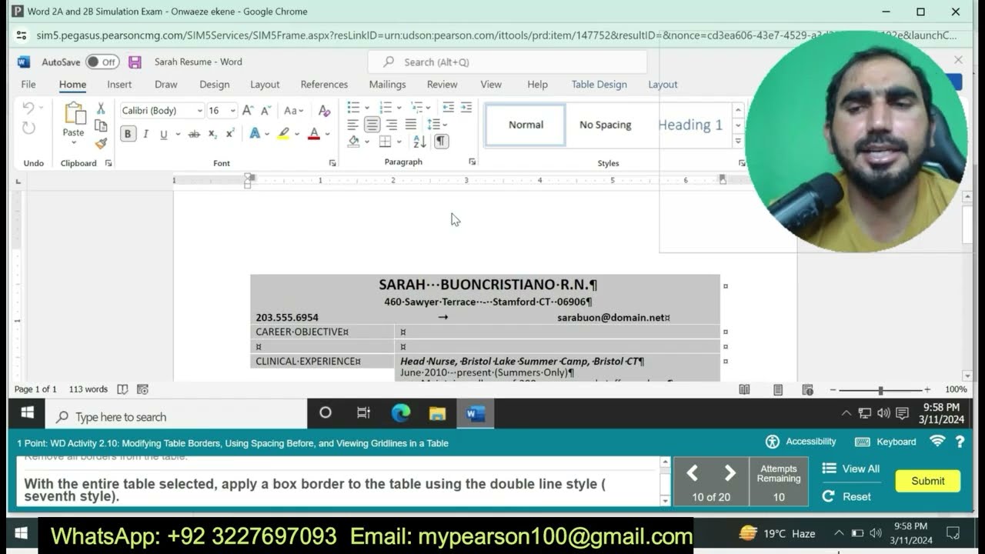Select the Format Painter brush
Screen dimensions: 985x554
coord(101,143)
